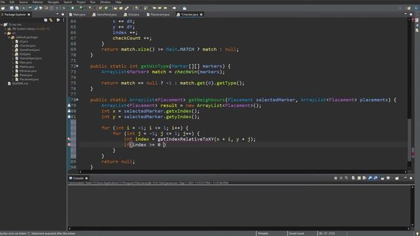Click the Pin Editor icon in toolbar
This screenshot has height=236, width=420.
[x=184, y=8]
